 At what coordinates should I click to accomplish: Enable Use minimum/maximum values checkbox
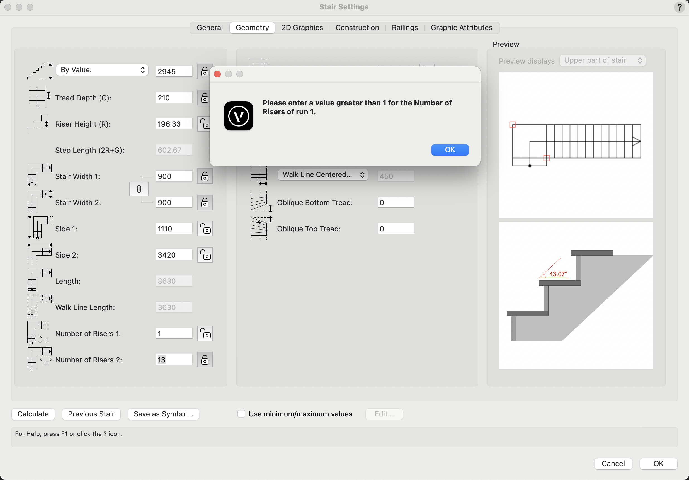[x=241, y=414]
